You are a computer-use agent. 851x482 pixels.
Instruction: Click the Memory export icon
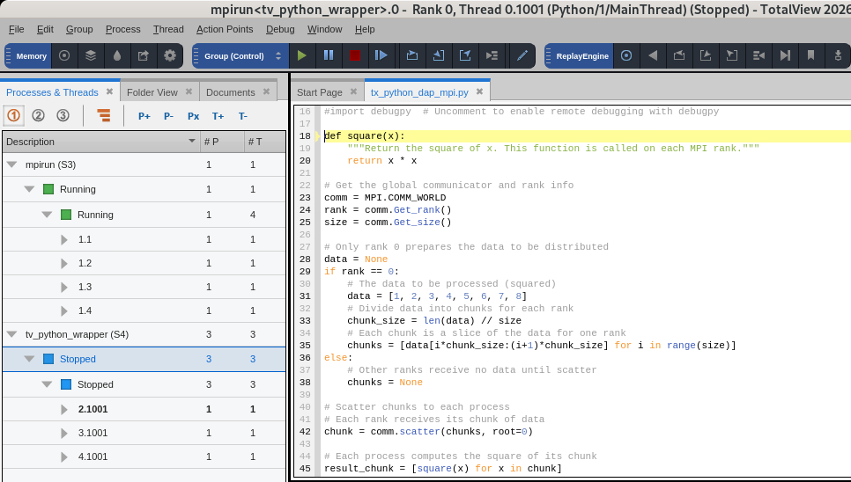click(144, 55)
